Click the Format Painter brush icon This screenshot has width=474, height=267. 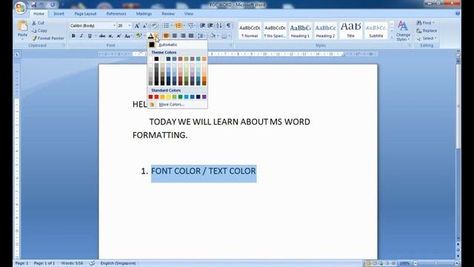coord(34,39)
